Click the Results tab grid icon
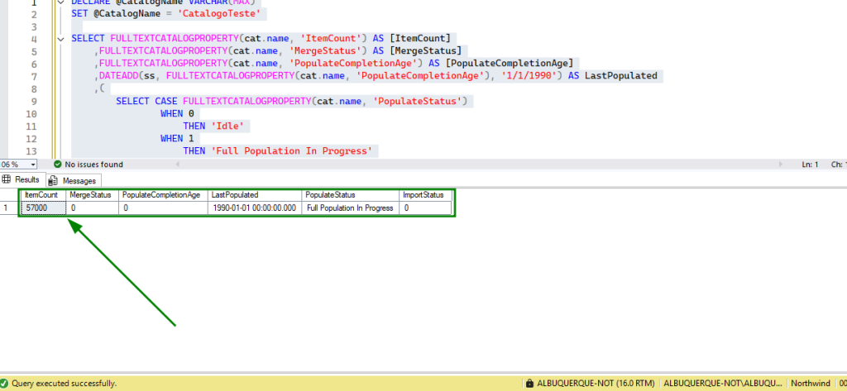 (7, 180)
